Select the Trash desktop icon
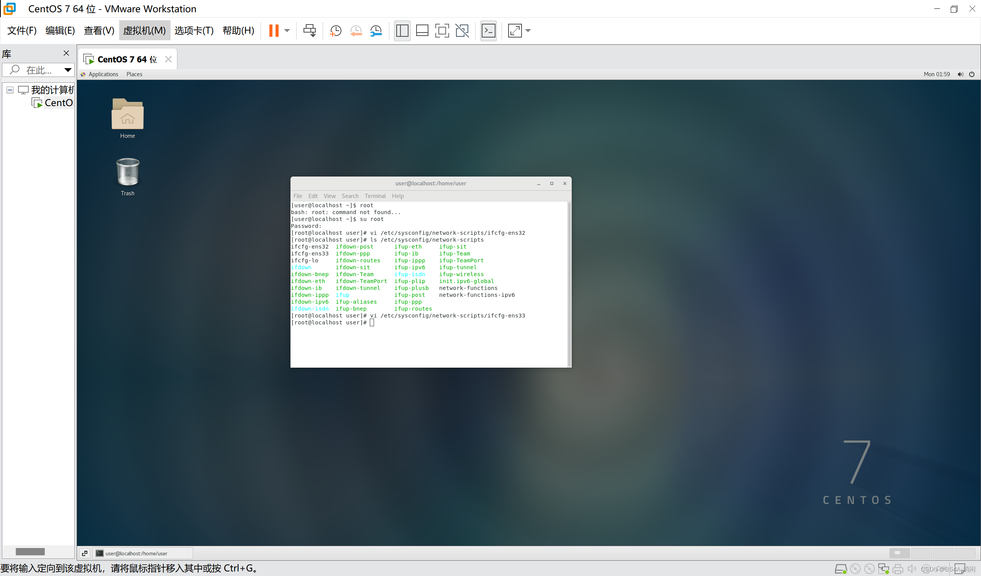 (128, 177)
